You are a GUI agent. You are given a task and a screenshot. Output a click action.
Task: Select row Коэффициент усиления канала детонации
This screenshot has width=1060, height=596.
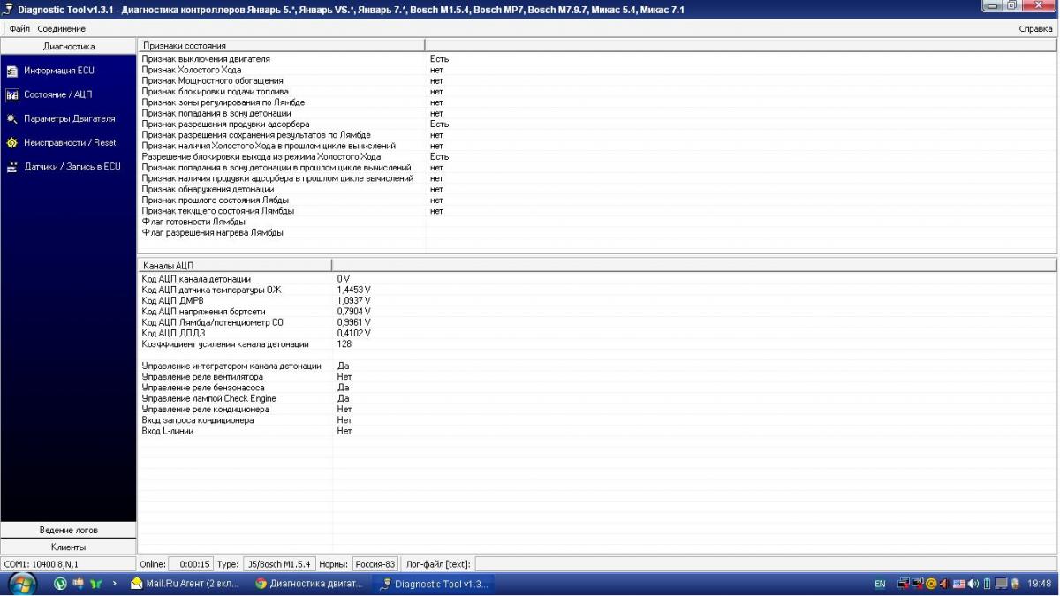click(x=597, y=344)
